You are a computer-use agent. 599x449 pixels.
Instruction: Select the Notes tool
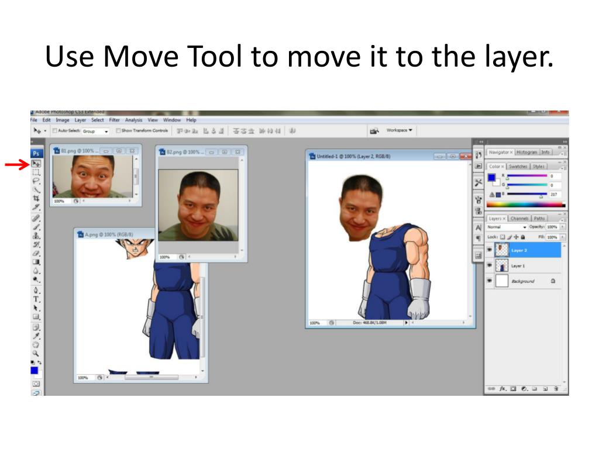36,327
